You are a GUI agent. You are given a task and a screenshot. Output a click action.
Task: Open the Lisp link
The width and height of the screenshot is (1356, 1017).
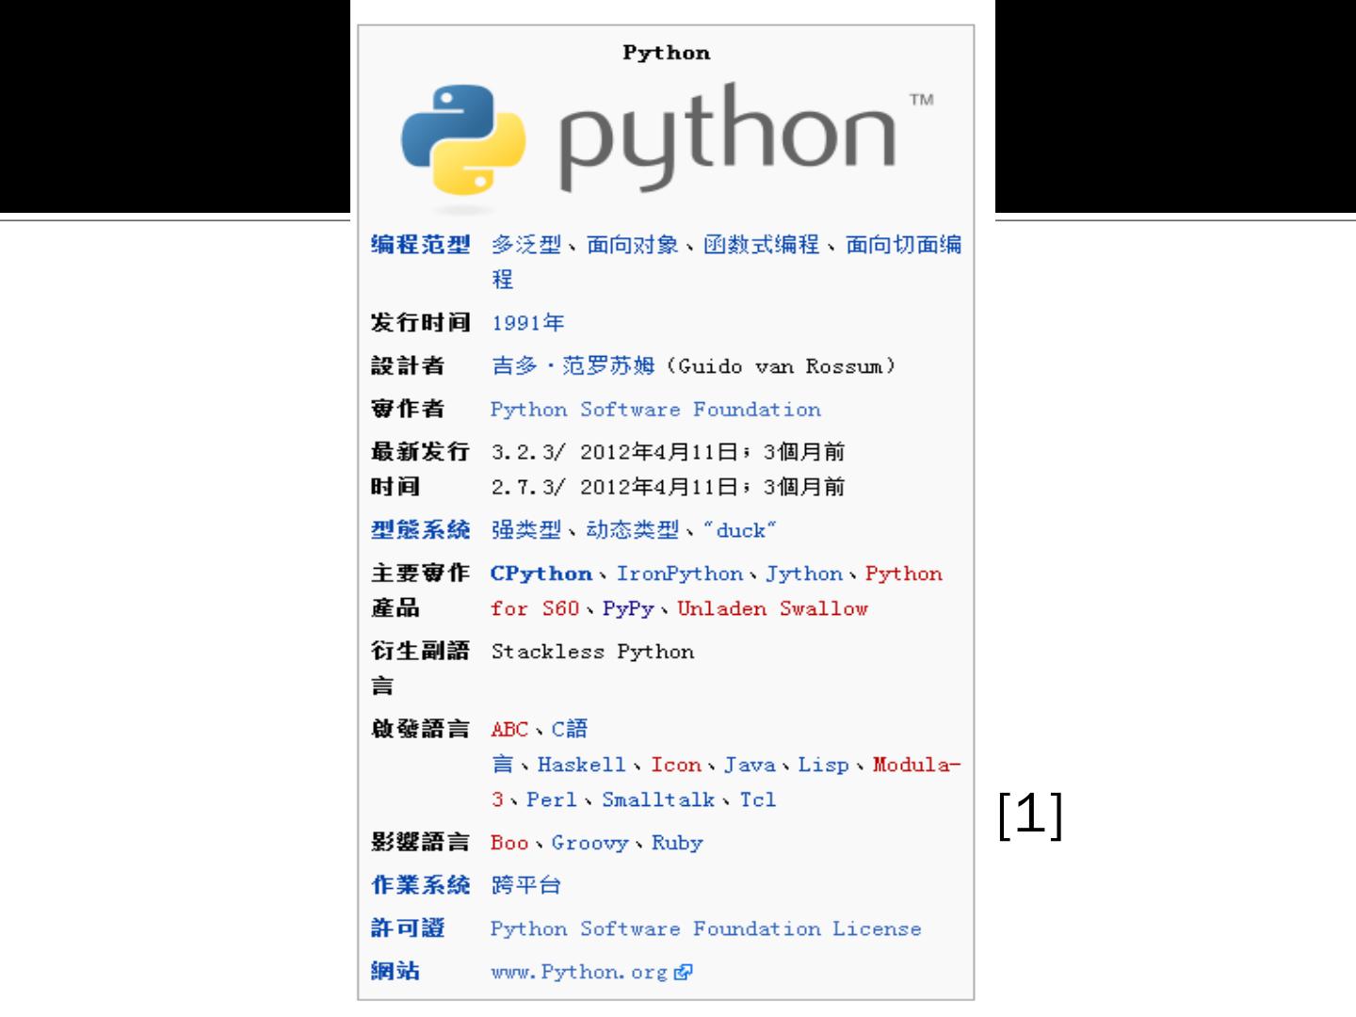click(x=823, y=765)
